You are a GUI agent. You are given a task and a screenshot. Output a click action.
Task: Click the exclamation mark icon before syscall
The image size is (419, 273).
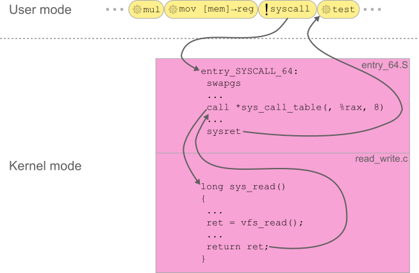click(x=267, y=10)
